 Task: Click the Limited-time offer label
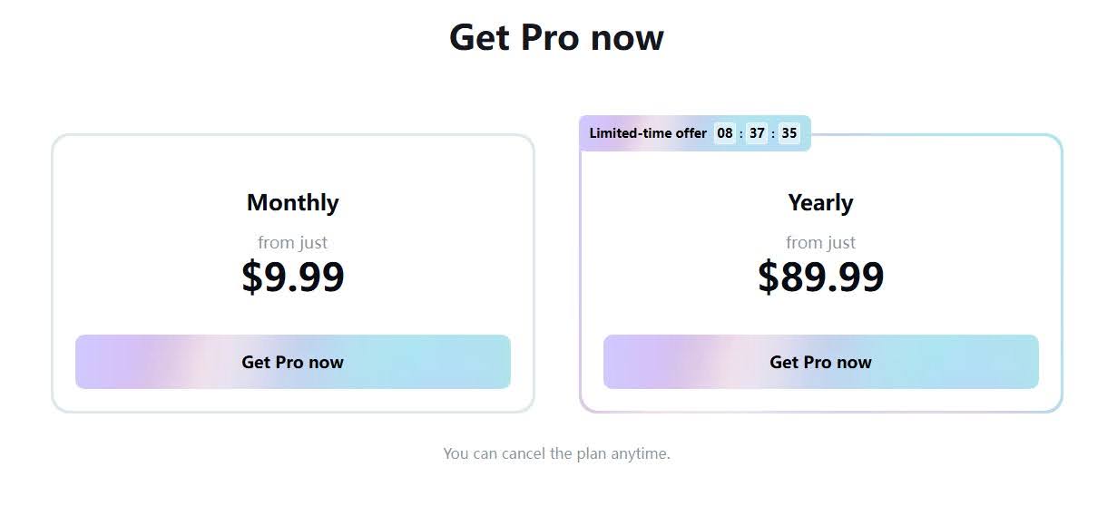click(647, 133)
